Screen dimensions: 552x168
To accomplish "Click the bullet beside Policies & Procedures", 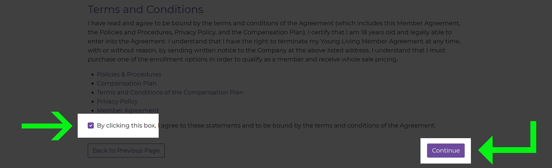I will point(93,75).
